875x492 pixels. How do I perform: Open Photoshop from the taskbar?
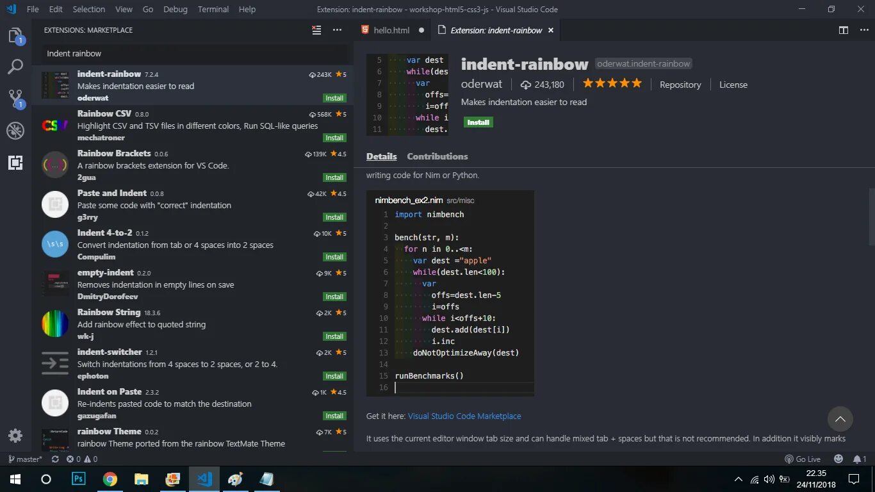pyautogui.click(x=79, y=479)
